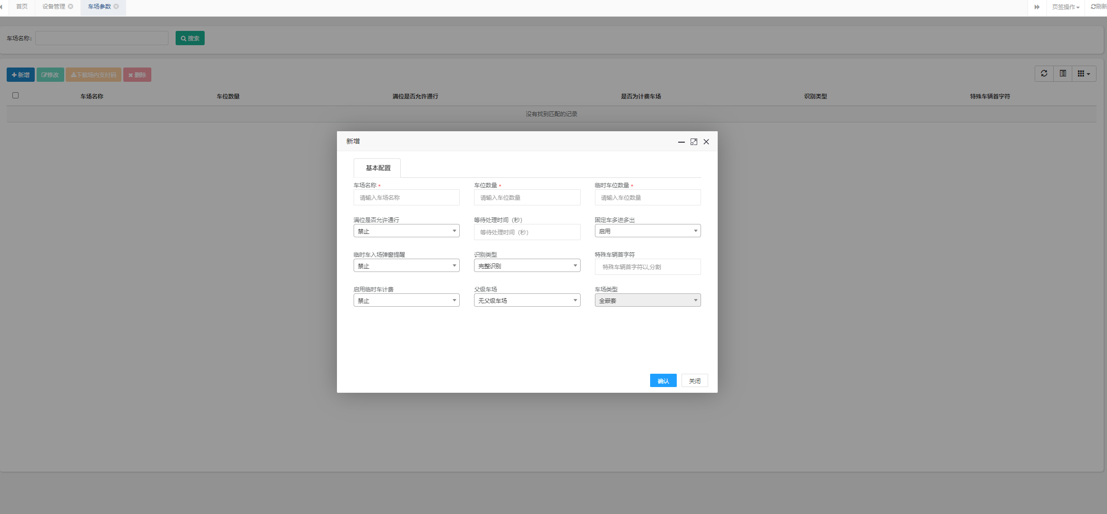Click the tab scroll-right double arrow icon
Screen dimensions: 1107x514
[x=1037, y=7]
